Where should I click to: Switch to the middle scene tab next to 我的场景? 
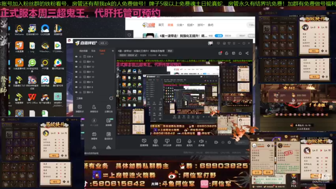(x=93, y=51)
